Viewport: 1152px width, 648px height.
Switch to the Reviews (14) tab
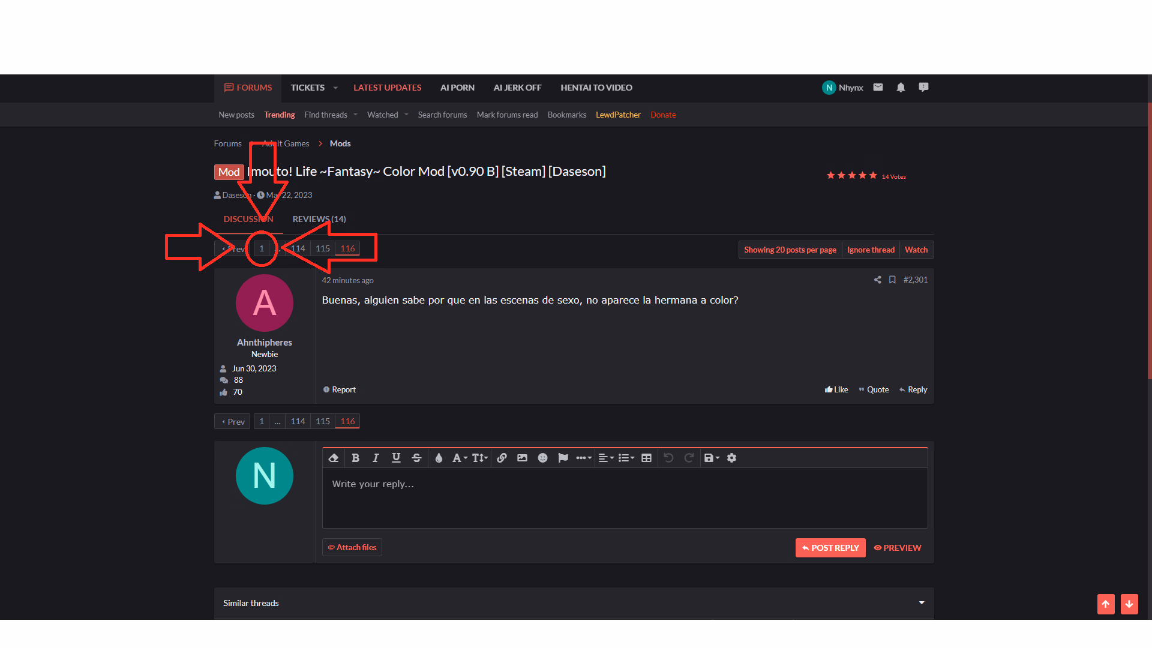(319, 219)
